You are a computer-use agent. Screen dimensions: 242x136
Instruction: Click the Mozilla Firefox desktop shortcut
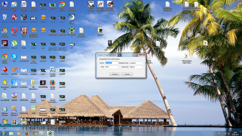(53, 84)
